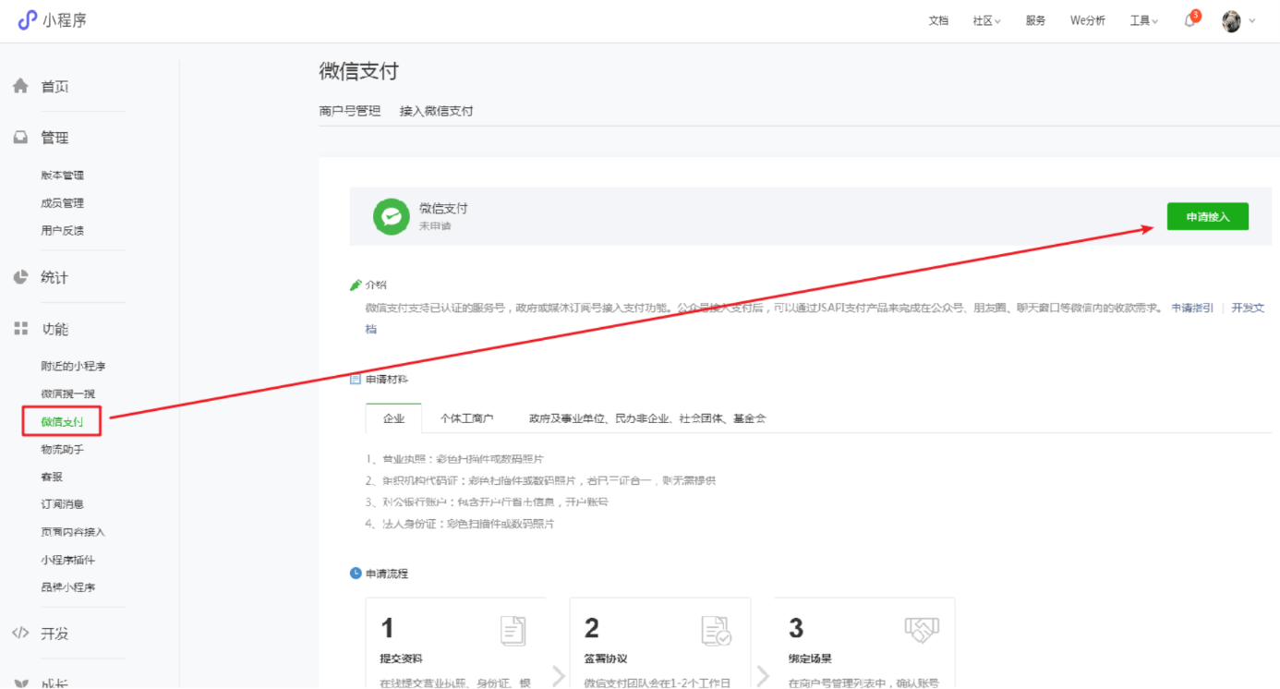Click the green 申请接入 button
The height and width of the screenshot is (689, 1280).
(1207, 216)
